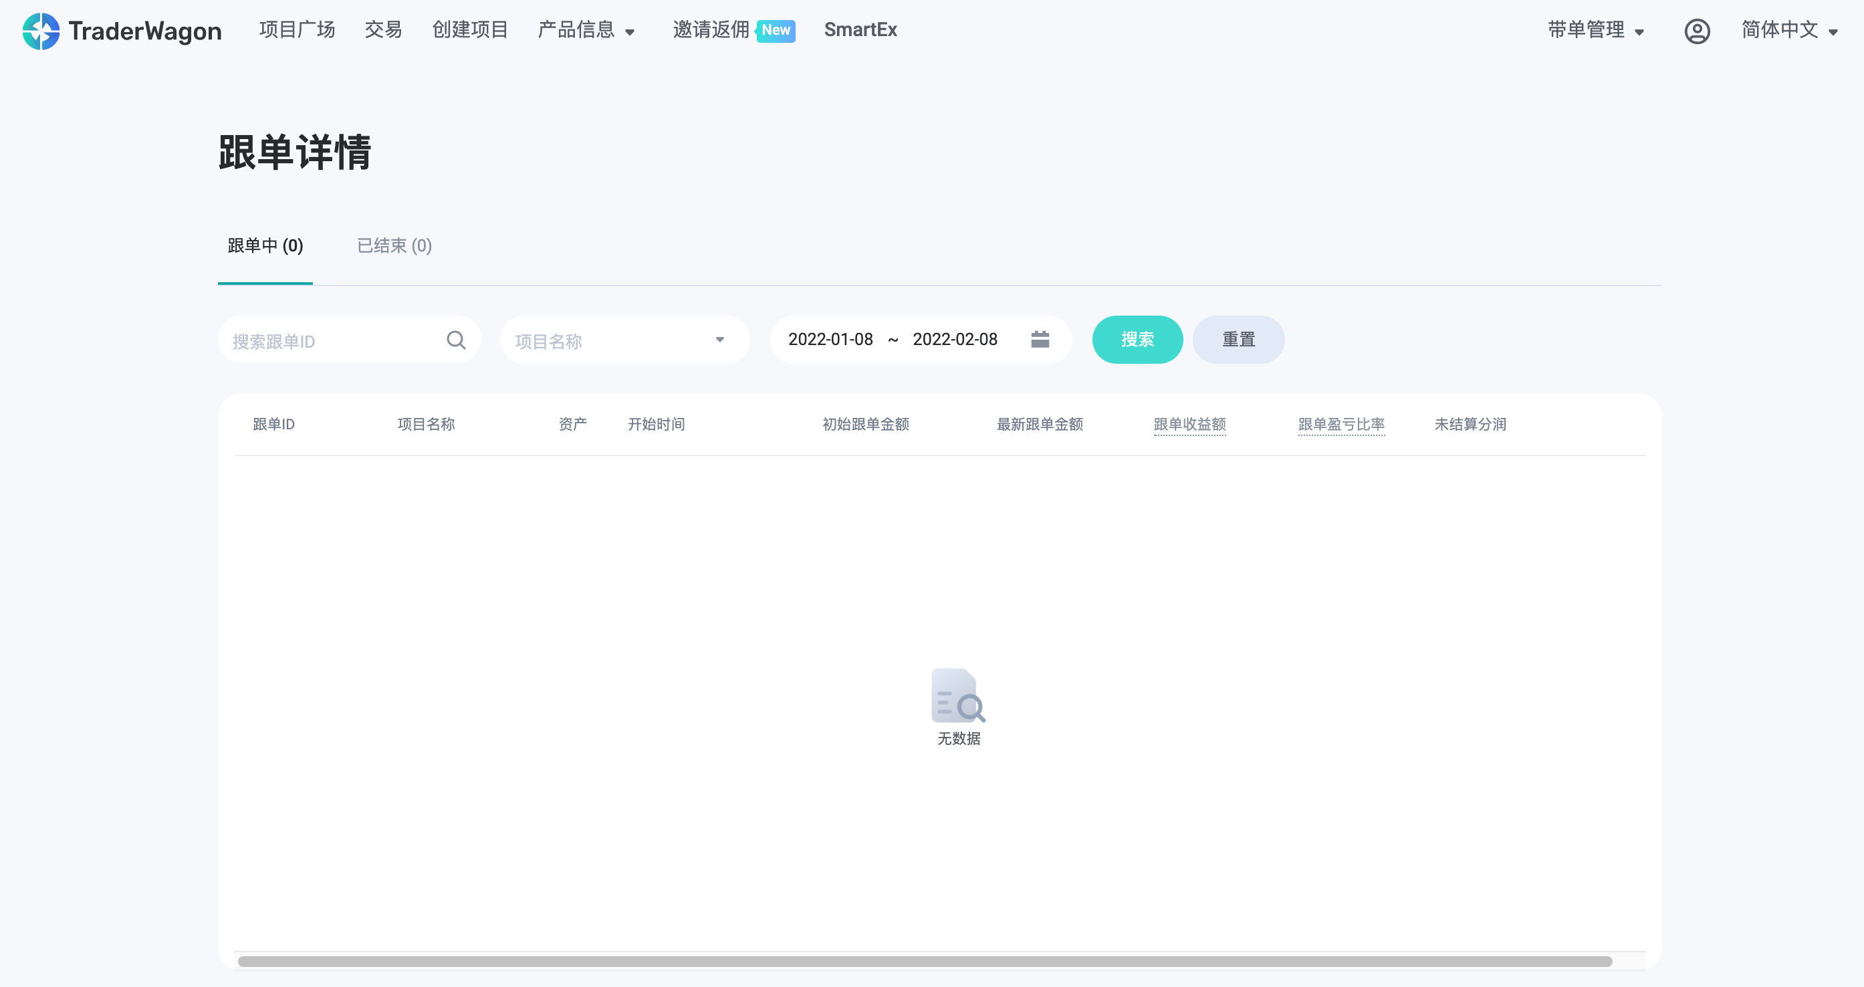Viewport: 1864px width, 987px height.
Task: Open the SmartEx page
Action: tap(860, 30)
